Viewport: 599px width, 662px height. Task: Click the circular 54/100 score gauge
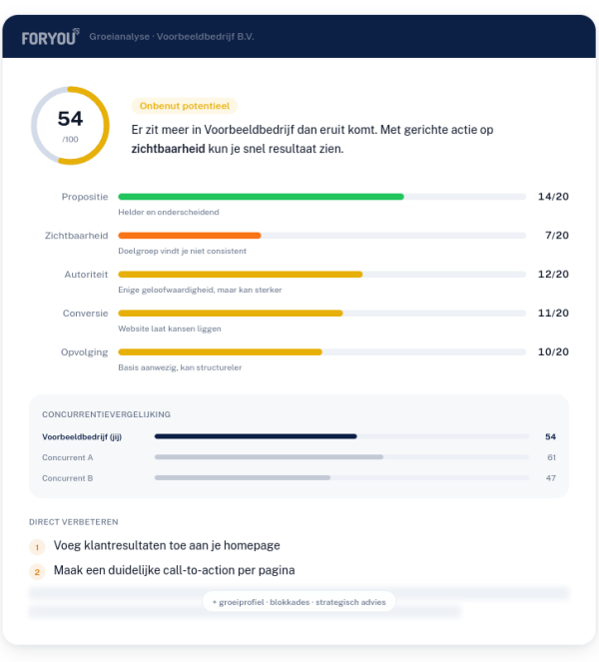click(70, 125)
